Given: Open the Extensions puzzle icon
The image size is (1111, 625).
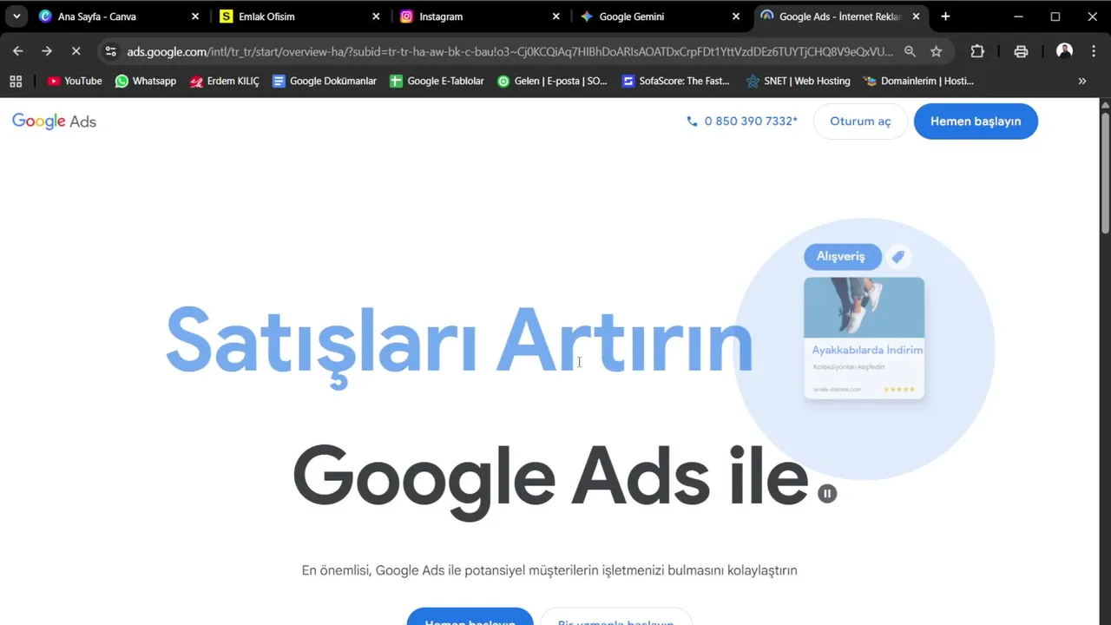Looking at the screenshot, I should pyautogui.click(x=977, y=51).
